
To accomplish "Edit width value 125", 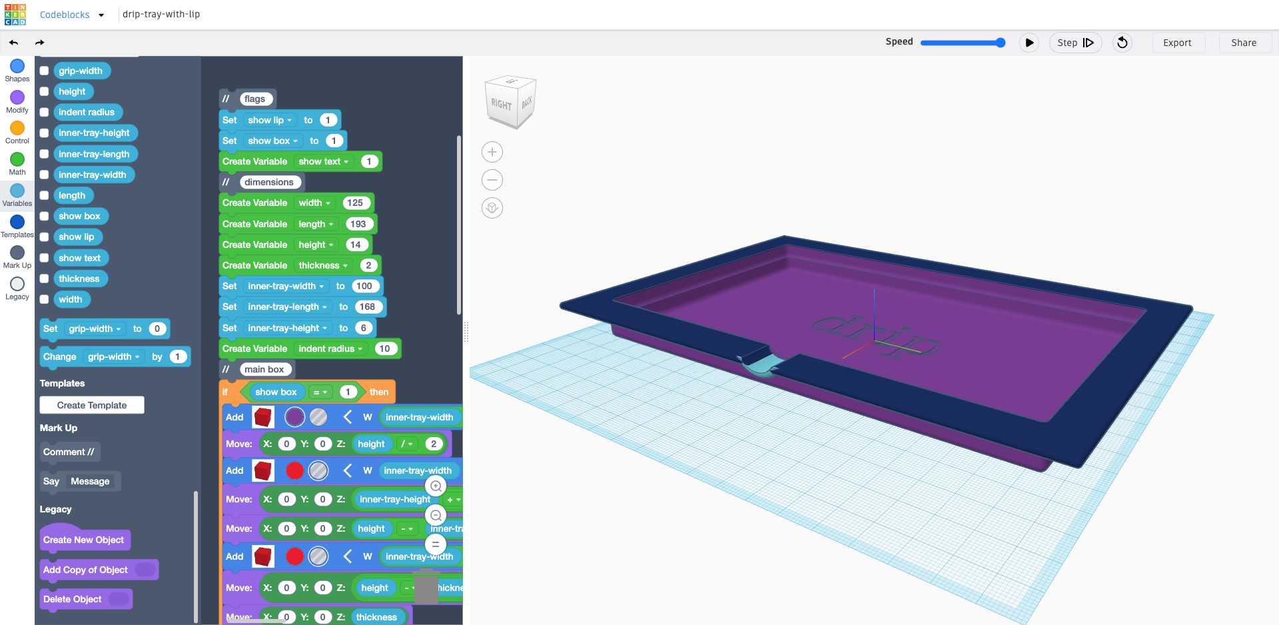I will point(355,203).
